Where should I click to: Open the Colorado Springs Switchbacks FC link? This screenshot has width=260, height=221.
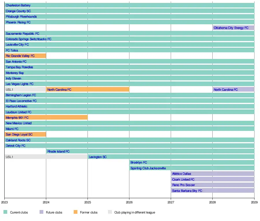point(29,39)
